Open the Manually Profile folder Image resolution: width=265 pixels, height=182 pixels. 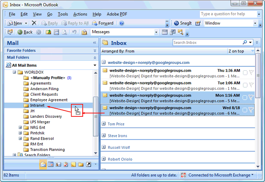[x=48, y=78]
